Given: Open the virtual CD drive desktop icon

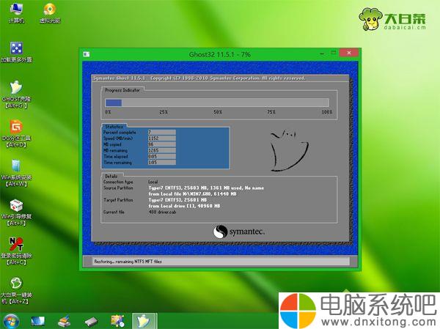Looking at the screenshot, I should point(50,12).
